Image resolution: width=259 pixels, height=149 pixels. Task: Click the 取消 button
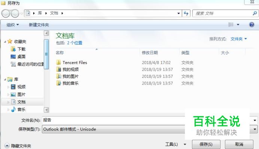pyautogui.click(x=239, y=144)
